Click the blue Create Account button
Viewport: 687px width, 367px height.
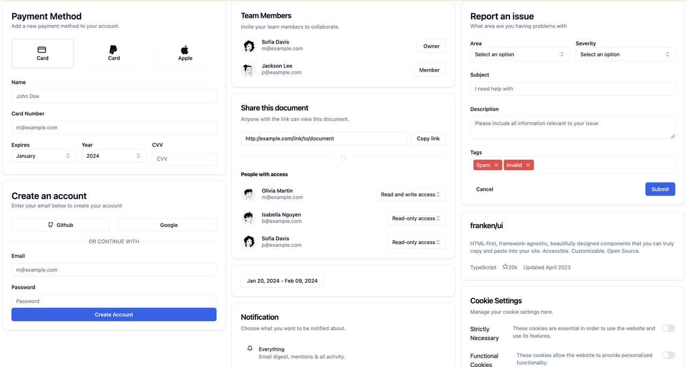click(x=114, y=314)
